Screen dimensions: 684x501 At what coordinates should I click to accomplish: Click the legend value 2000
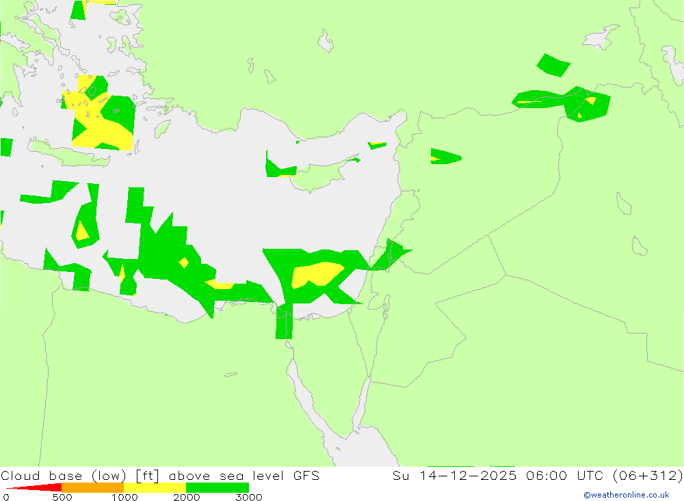pos(187,497)
